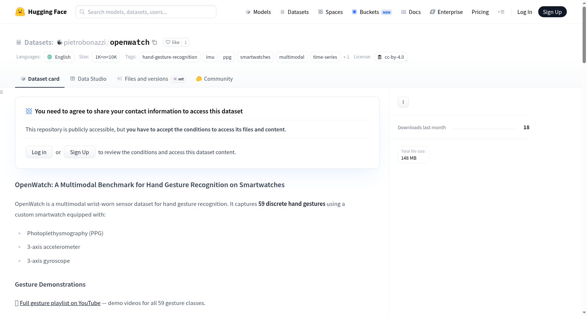Open the like count showing 1
This screenshot has height=316, width=587.
[x=186, y=42]
